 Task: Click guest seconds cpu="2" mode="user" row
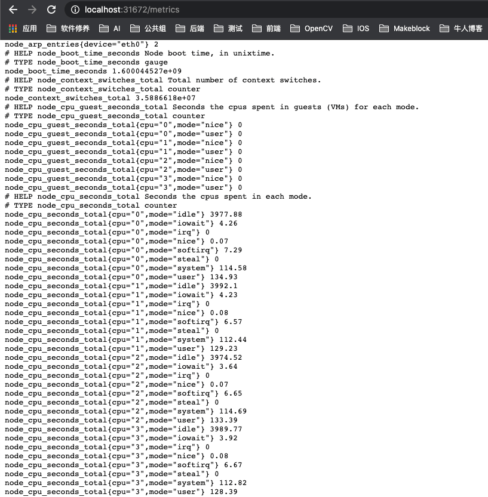point(124,169)
